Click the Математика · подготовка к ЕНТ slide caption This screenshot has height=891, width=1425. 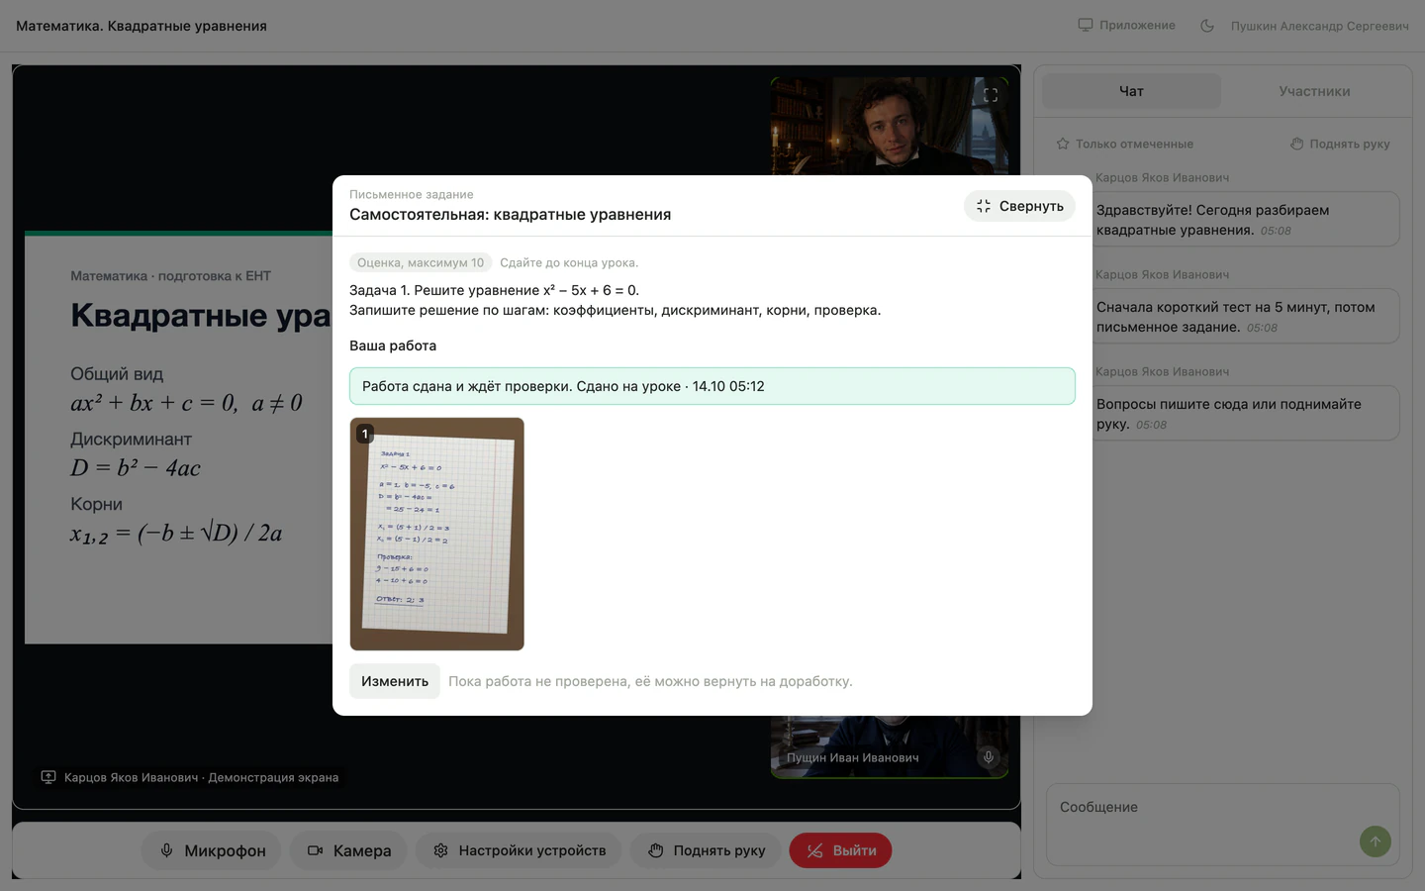pos(170,276)
